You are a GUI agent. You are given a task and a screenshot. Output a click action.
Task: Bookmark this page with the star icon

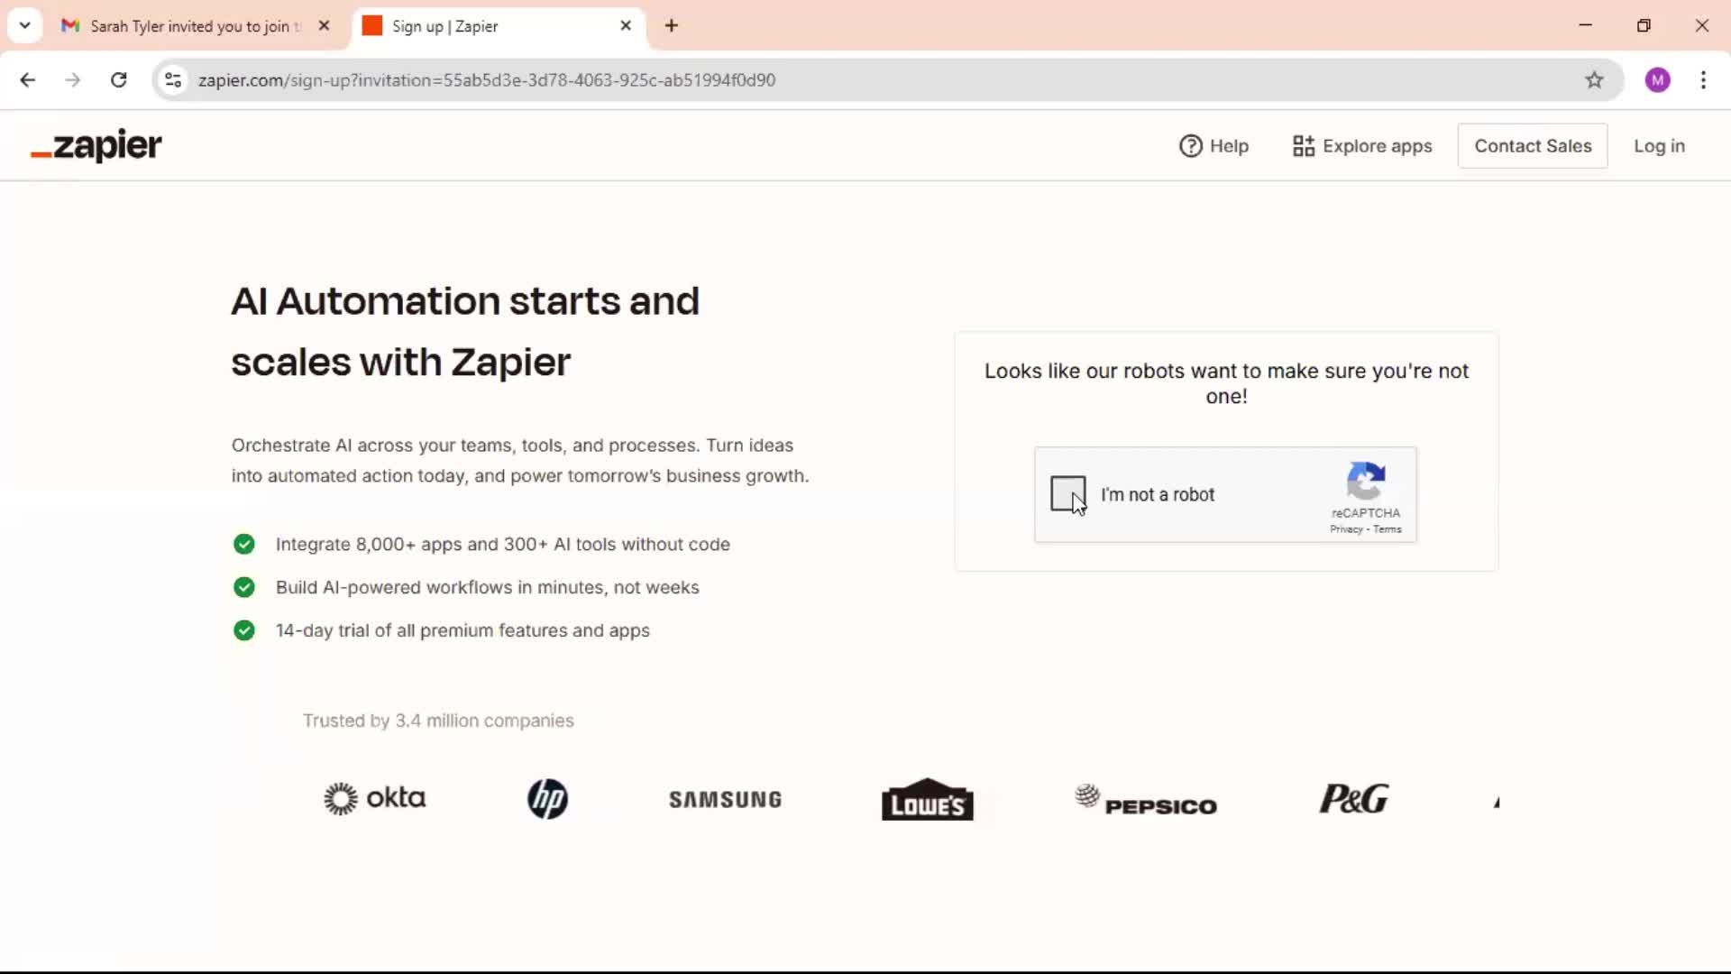click(x=1594, y=80)
